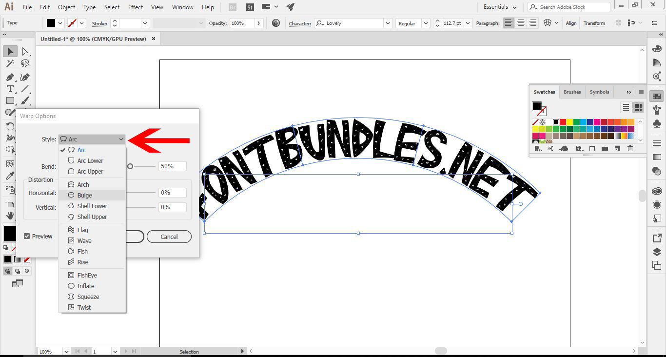Image resolution: width=666 pixels, height=357 pixels.
Task: Select the Direct Selection tool
Action: 25,51
